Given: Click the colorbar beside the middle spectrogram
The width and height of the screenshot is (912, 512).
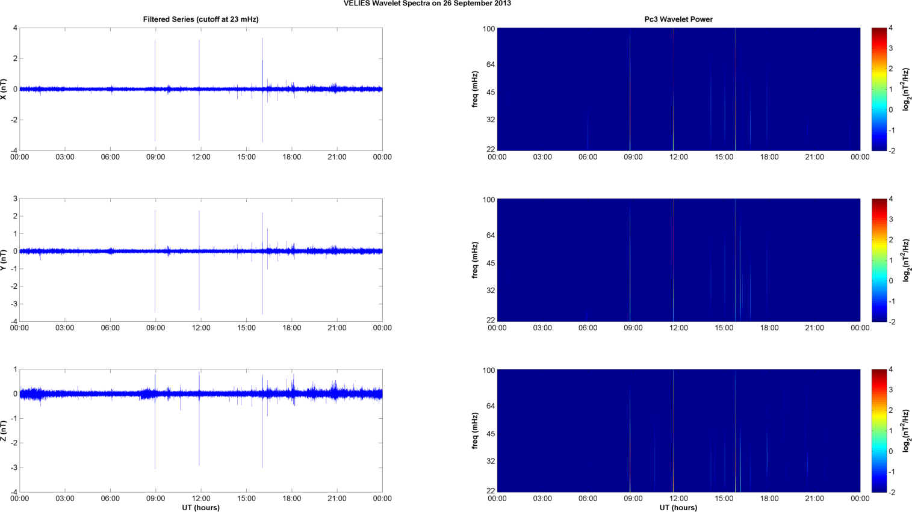Looking at the screenshot, I should [x=879, y=260].
